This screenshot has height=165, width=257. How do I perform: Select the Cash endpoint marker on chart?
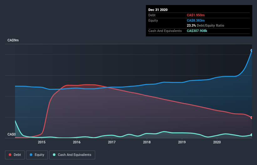click(252, 135)
